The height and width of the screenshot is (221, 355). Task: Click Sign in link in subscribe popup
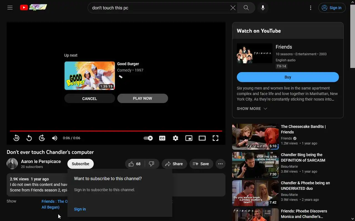tap(80, 209)
